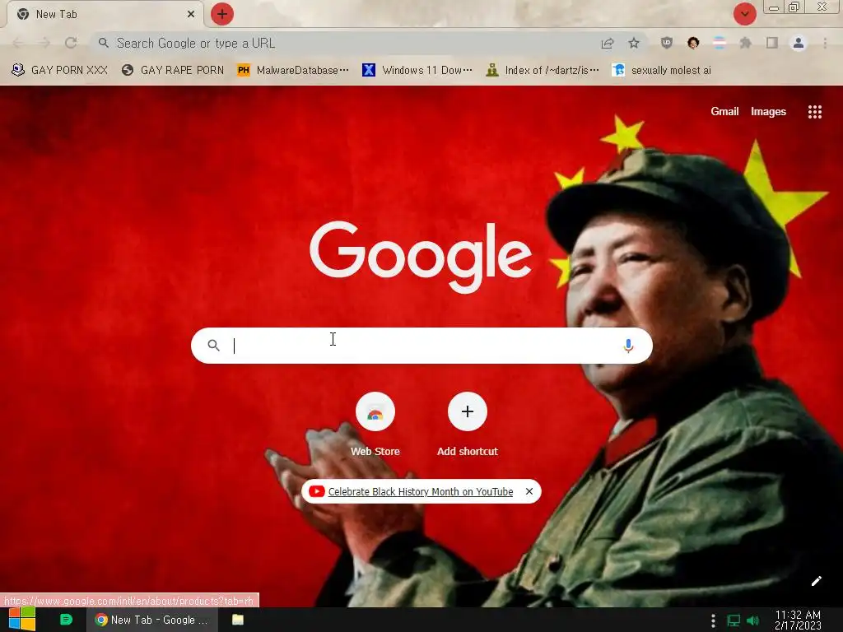The image size is (843, 632).
Task: Click the magnifier icon in search box
Action: 213,346
